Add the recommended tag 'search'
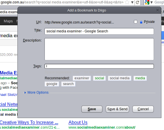 pyautogui.click(x=68, y=84)
